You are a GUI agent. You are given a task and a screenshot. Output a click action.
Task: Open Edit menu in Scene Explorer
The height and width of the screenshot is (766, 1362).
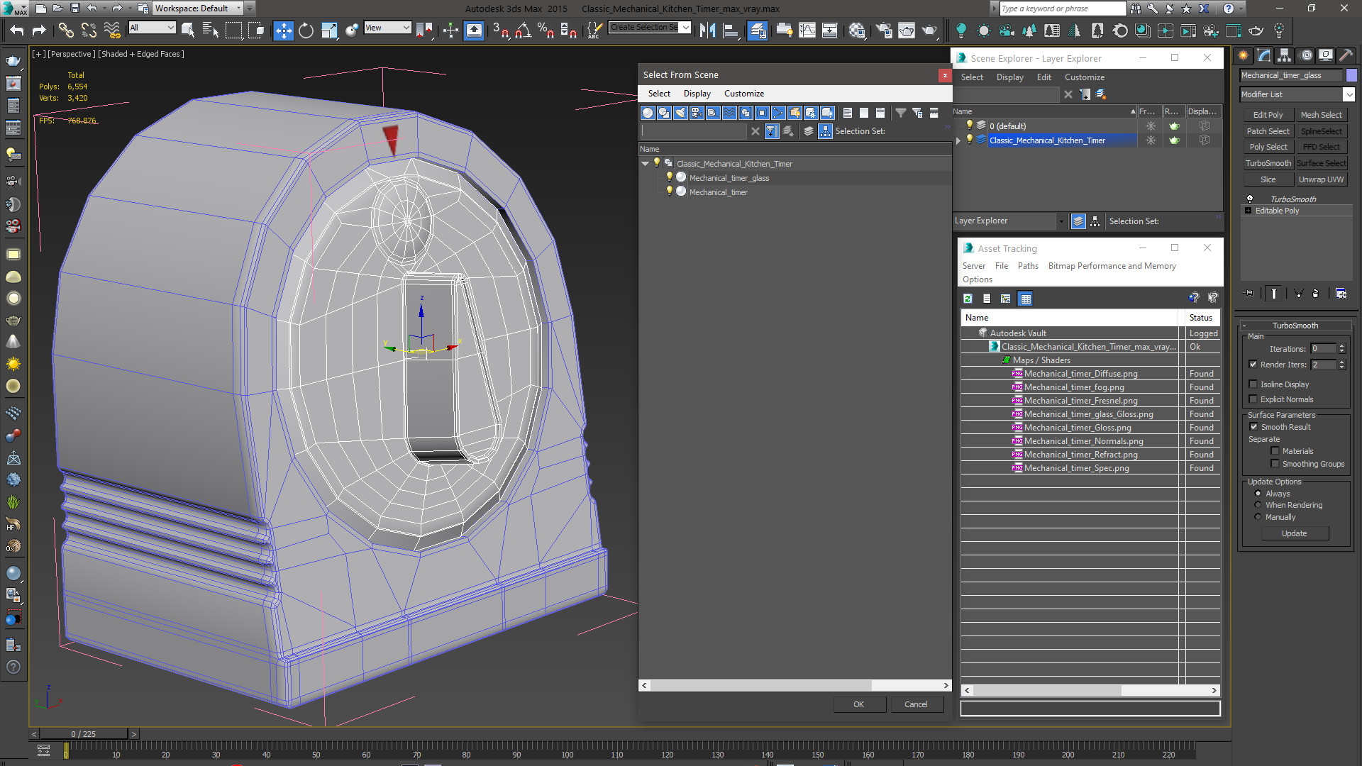pyautogui.click(x=1043, y=77)
